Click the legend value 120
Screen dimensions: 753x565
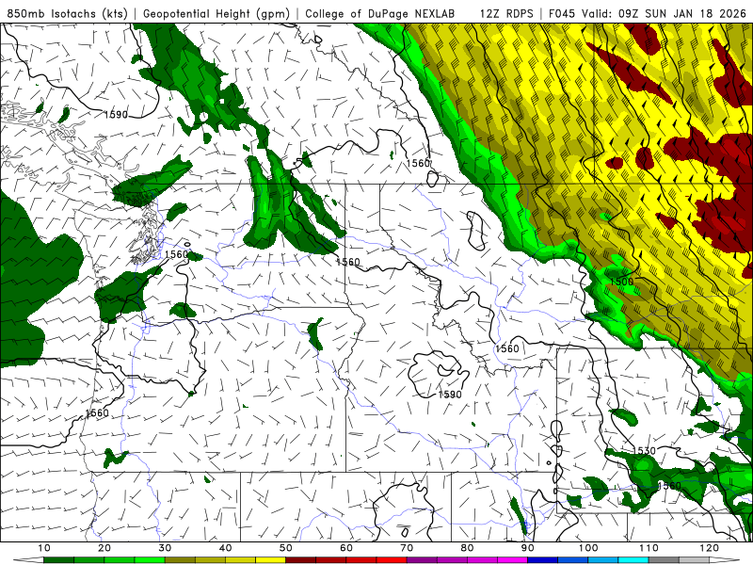click(710, 548)
